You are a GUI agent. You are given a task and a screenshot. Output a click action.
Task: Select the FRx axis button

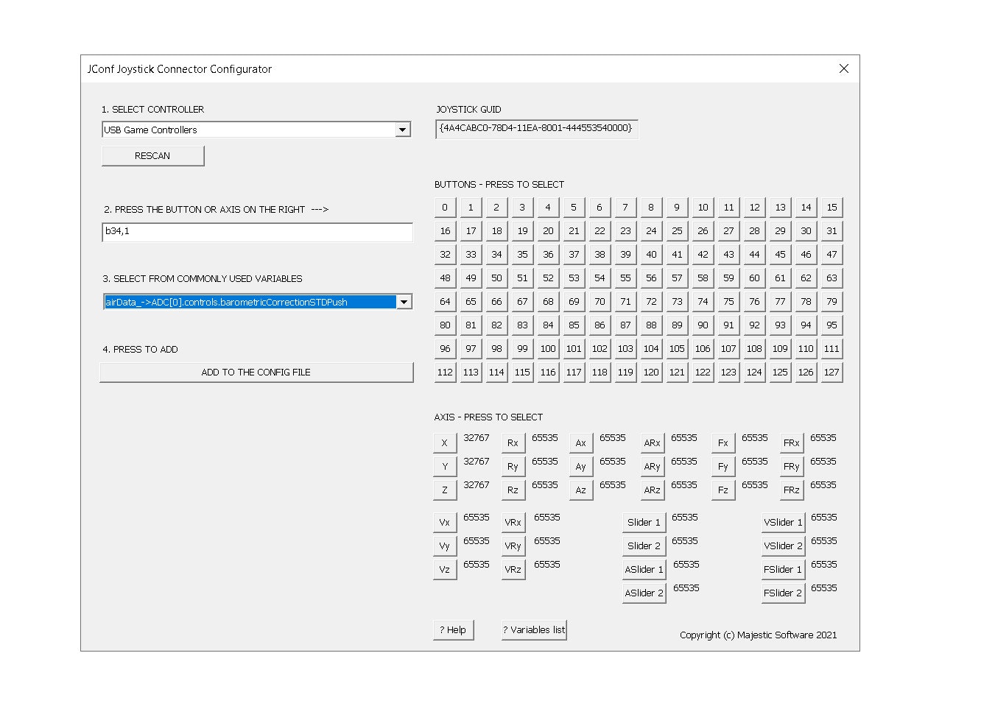click(x=791, y=443)
